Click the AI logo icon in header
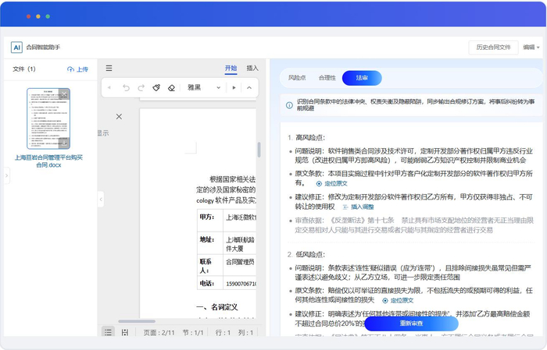Viewport: 547px width, 350px height. 16,48
